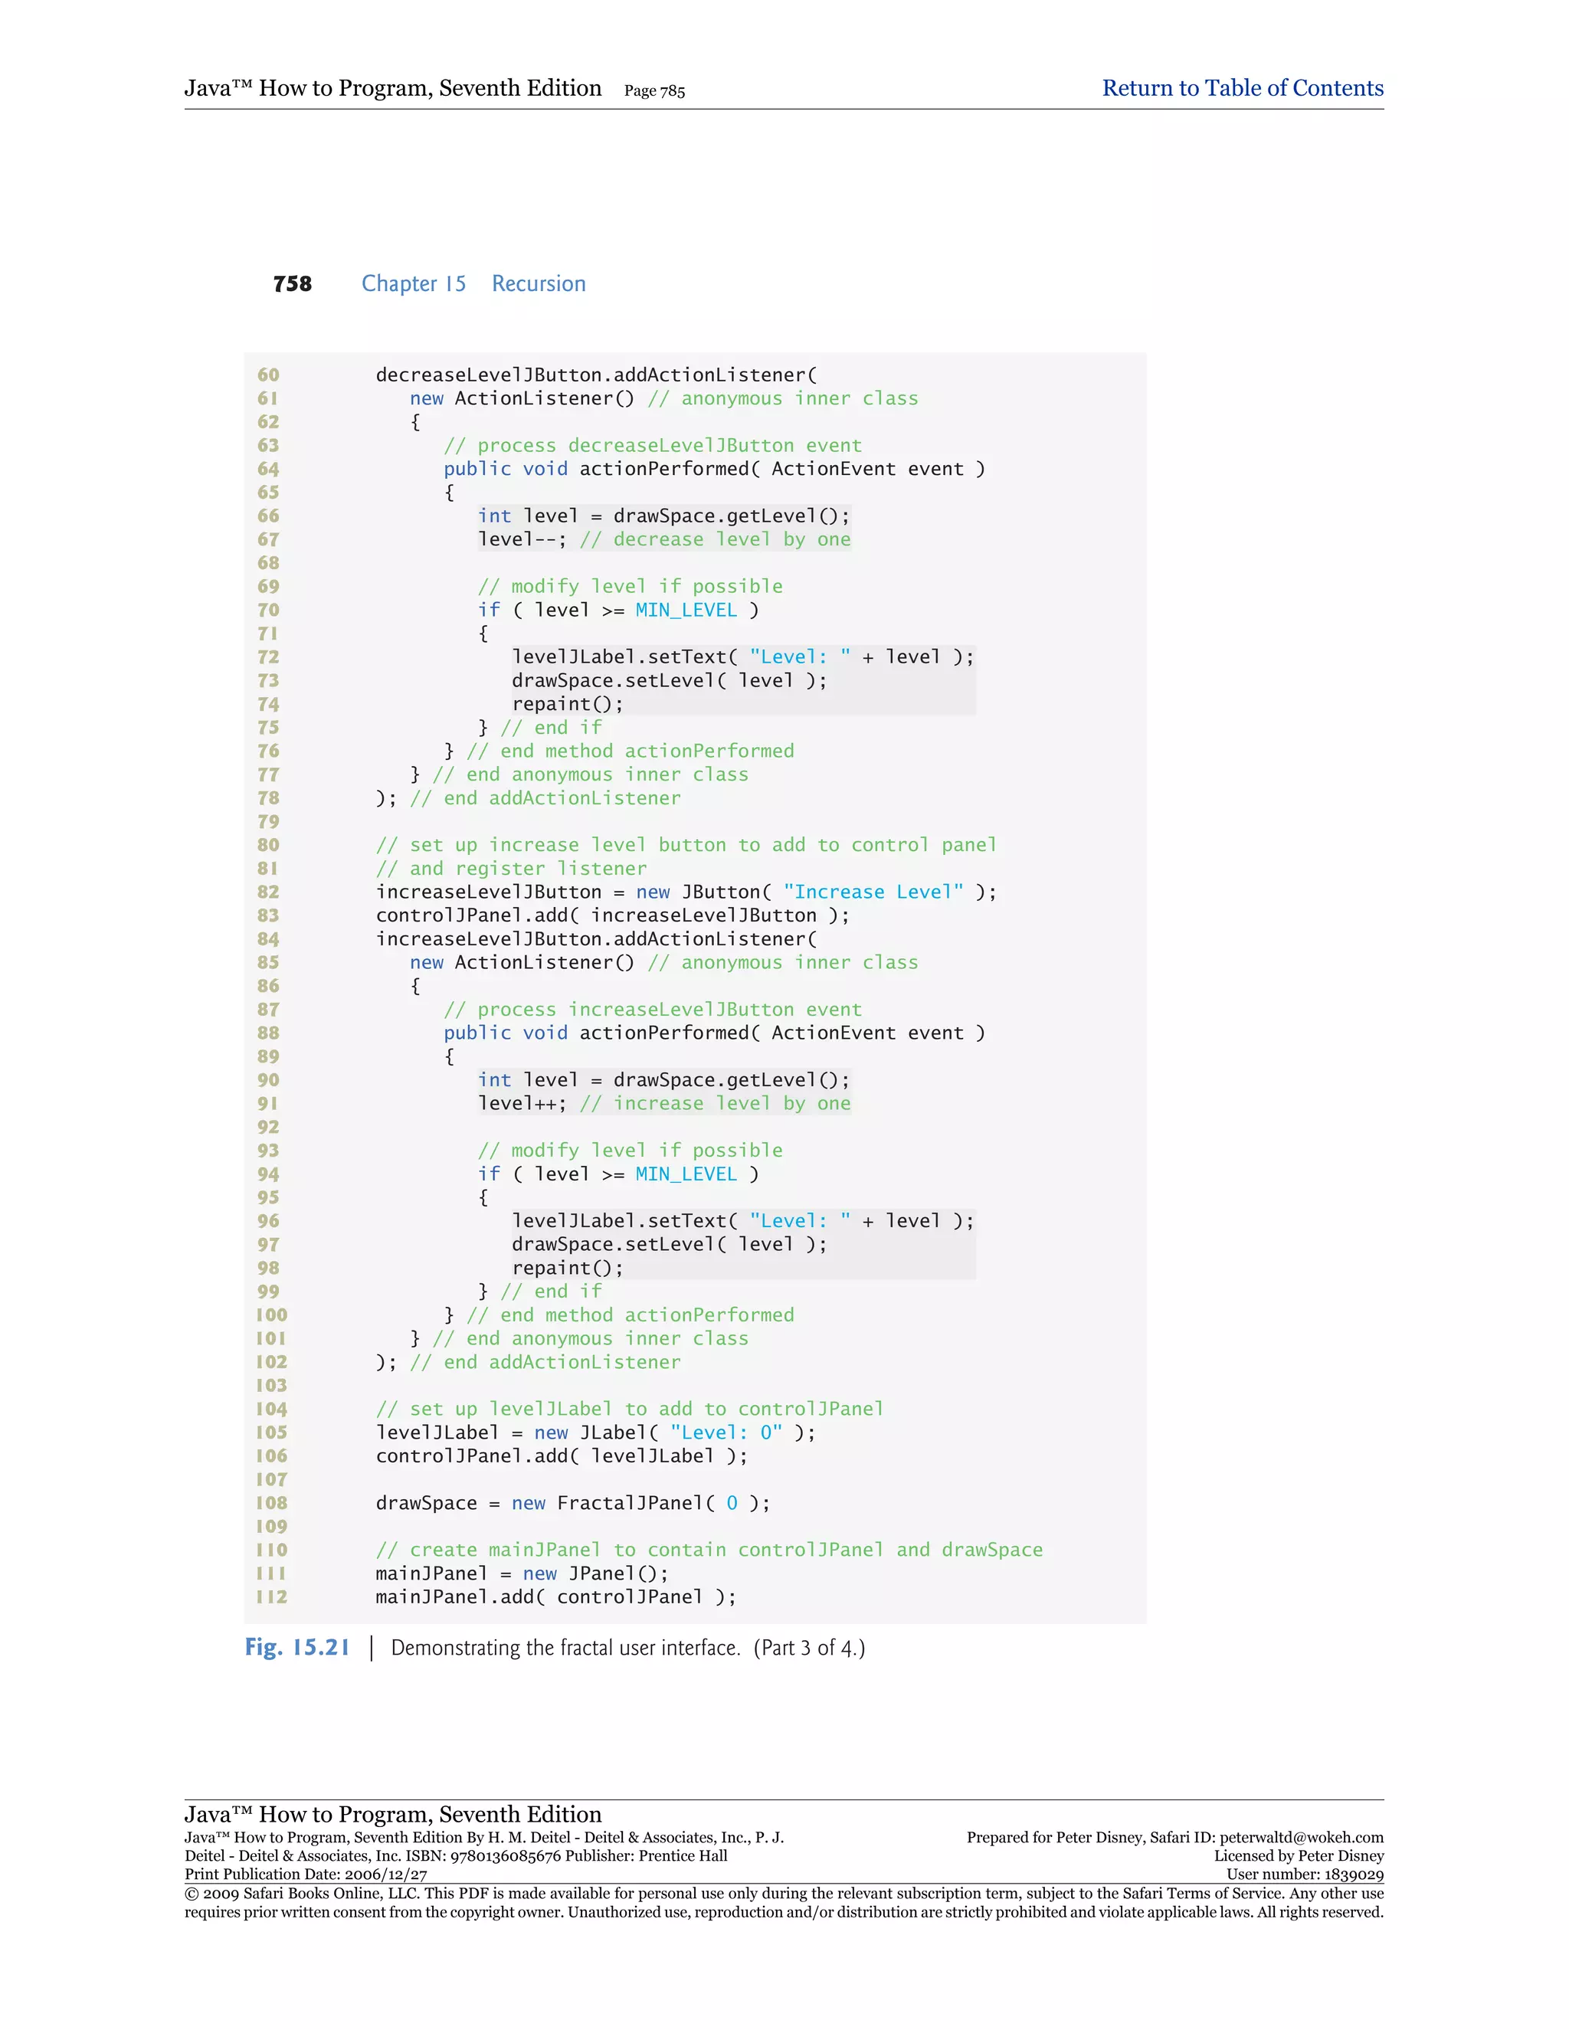The width and height of the screenshot is (1569, 2030).
Task: Click the Demonstrating the fractal user interface caption
Action: pos(565,1648)
